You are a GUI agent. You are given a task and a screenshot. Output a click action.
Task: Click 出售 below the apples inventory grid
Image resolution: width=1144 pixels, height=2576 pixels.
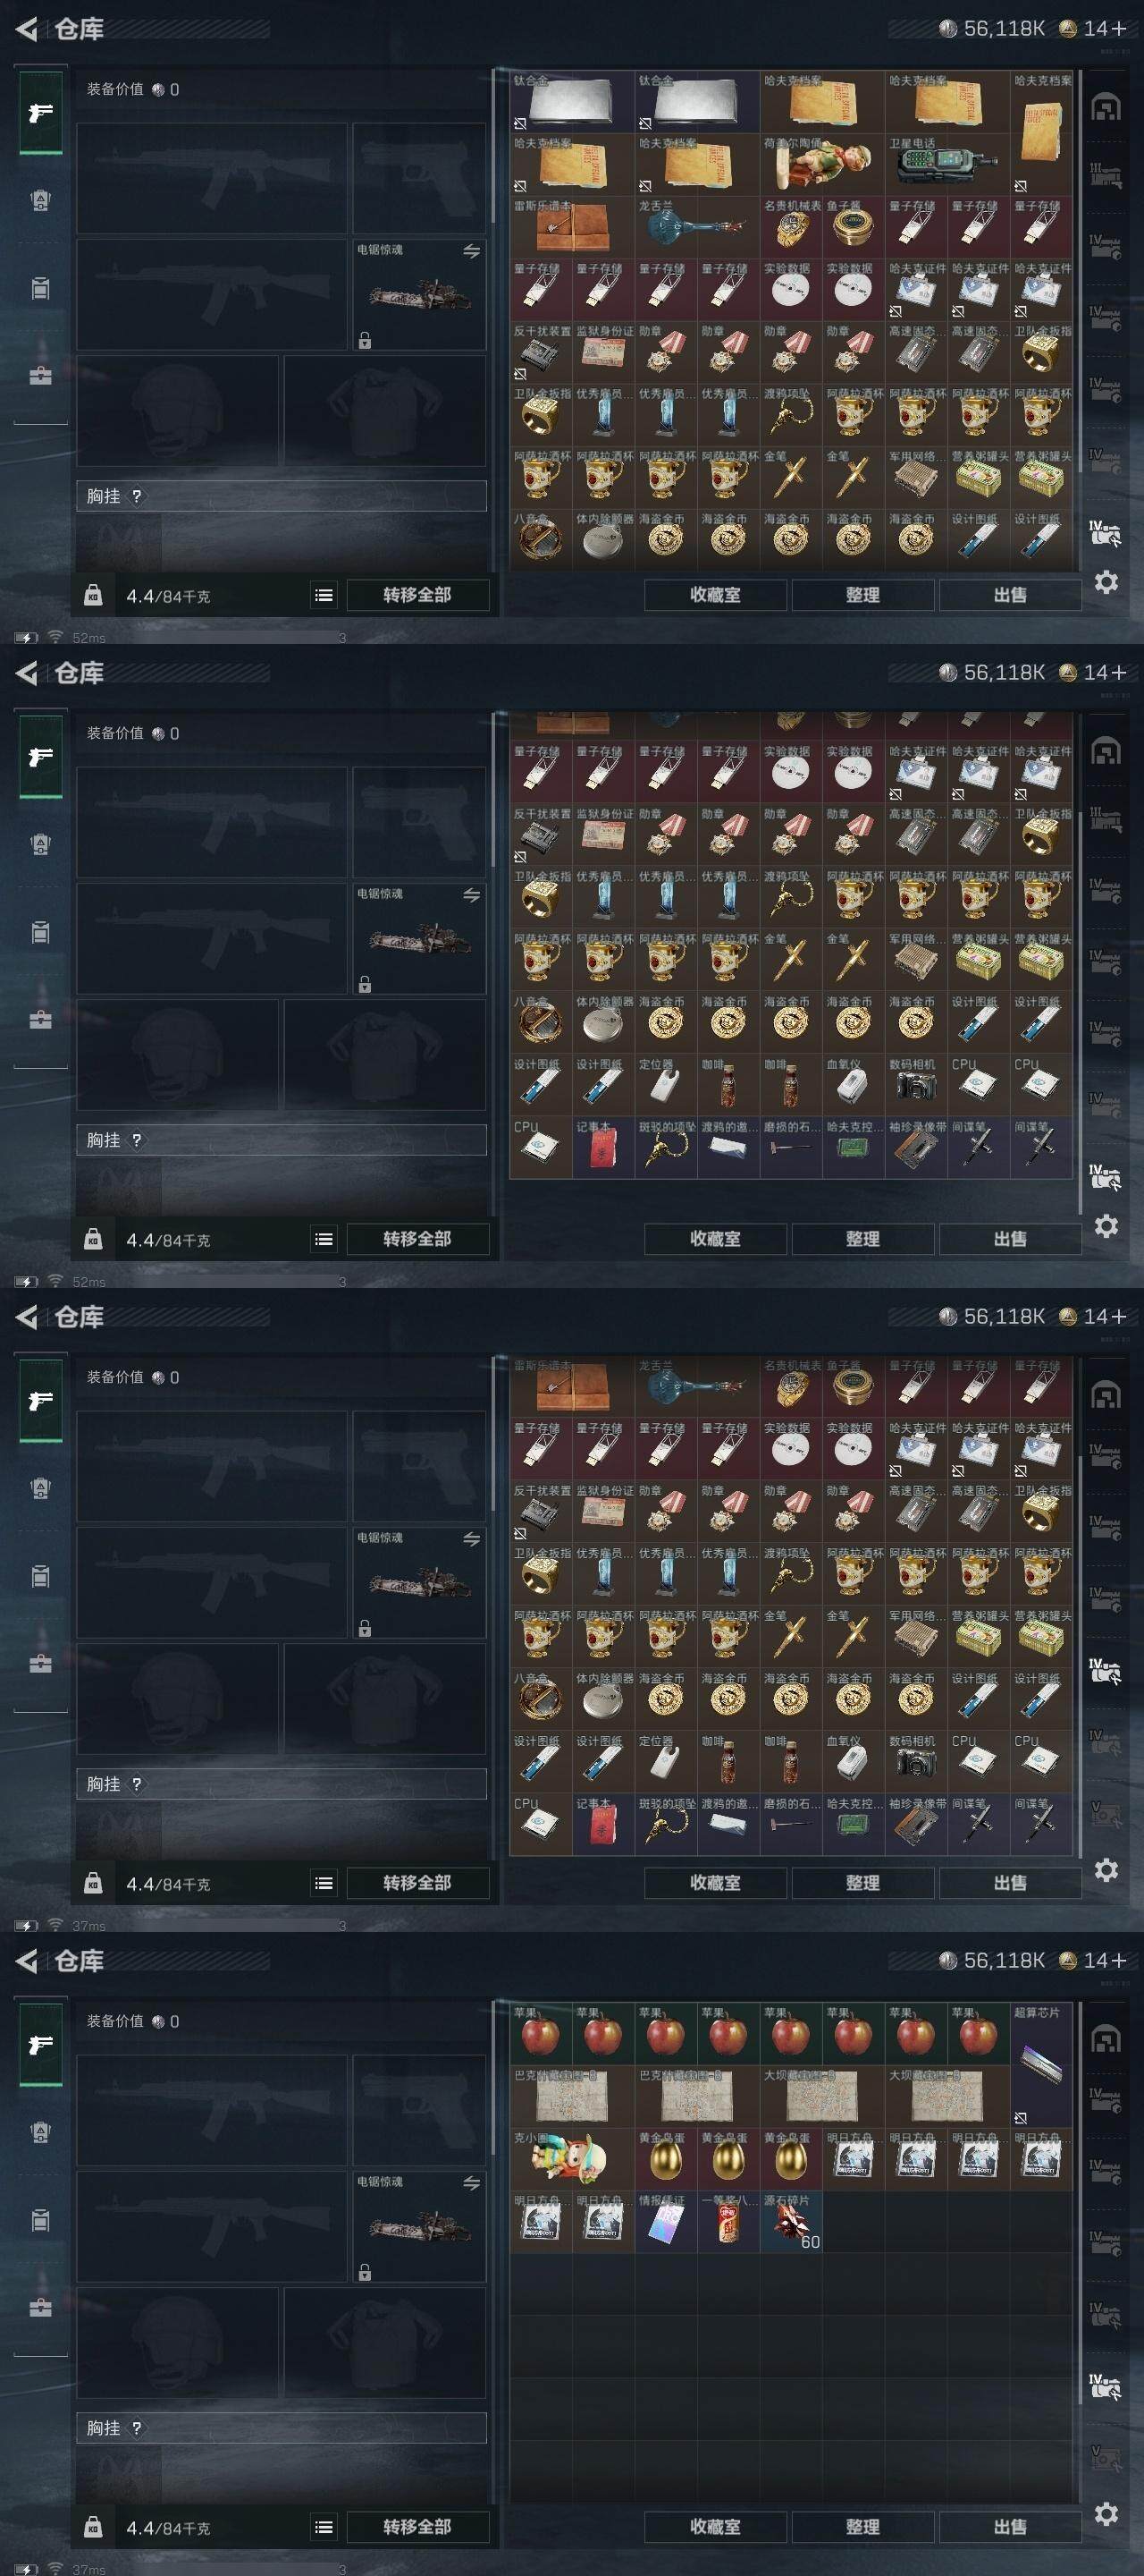[x=1009, y=2527]
